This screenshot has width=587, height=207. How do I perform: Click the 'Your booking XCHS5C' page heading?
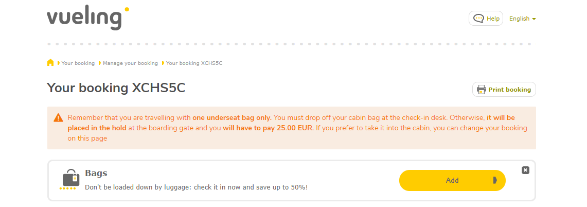[116, 88]
